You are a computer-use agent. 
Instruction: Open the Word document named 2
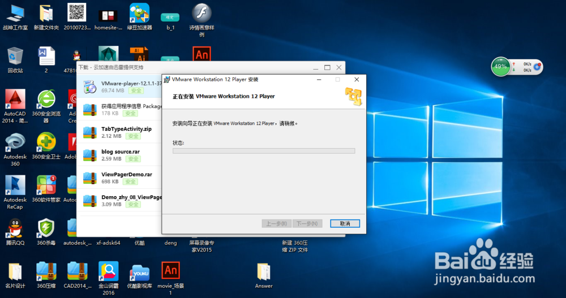click(x=46, y=60)
